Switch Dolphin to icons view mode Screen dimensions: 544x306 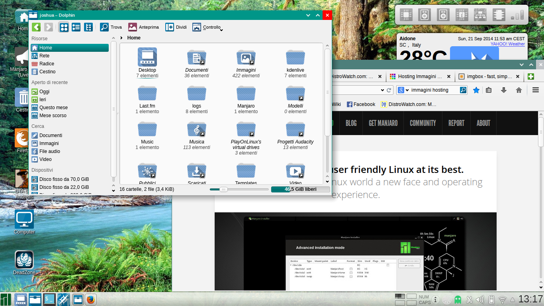pyautogui.click(x=64, y=27)
